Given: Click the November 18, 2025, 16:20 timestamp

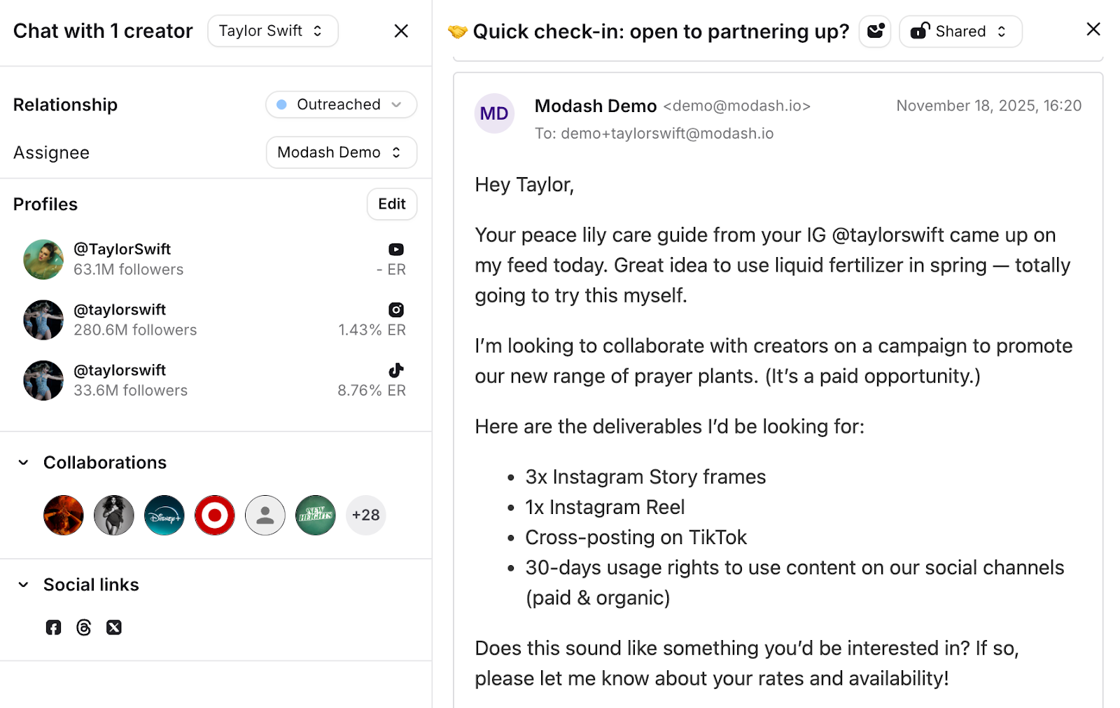Looking at the screenshot, I should pos(989,106).
